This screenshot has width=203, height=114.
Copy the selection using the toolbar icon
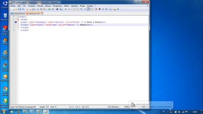click(x=41, y=9)
